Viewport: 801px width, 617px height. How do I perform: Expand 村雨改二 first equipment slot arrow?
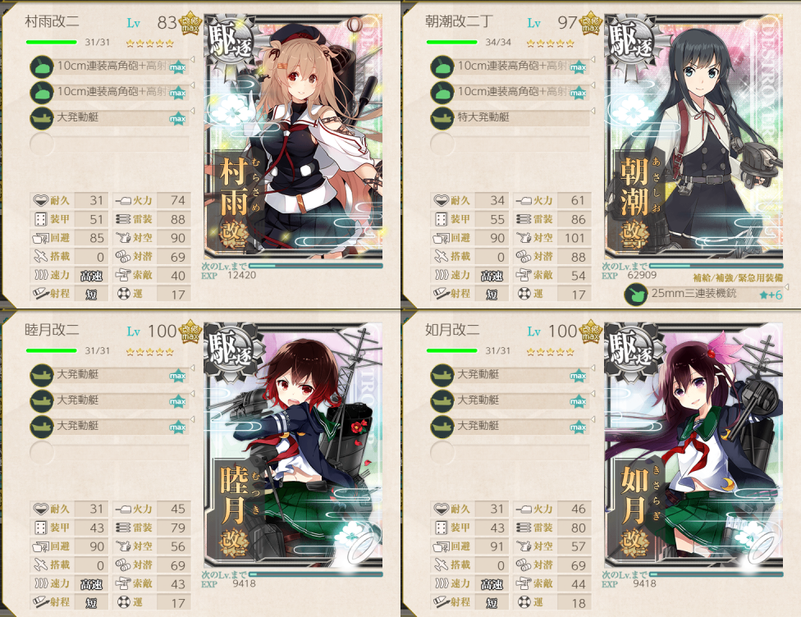193,59
